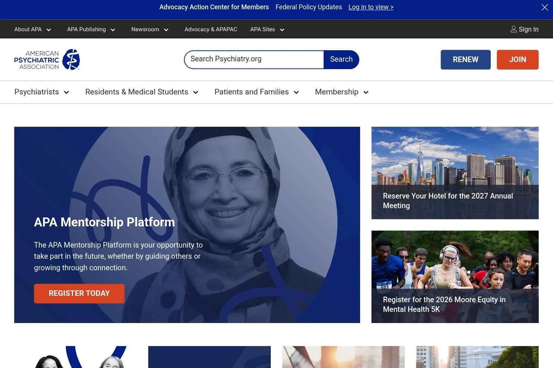Click the REGISTER TODAY button
The image size is (553, 368).
pos(79,294)
